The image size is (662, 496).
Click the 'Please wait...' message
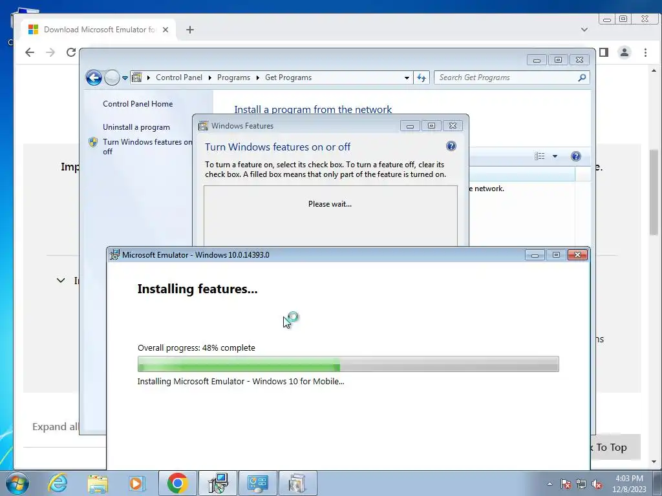(330, 203)
